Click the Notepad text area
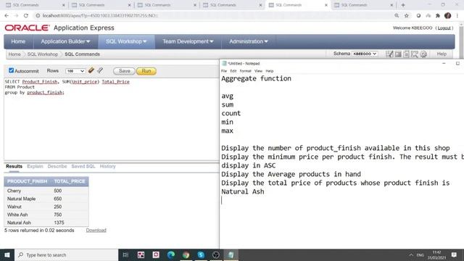This screenshot has height=261, width=464. click(341, 161)
